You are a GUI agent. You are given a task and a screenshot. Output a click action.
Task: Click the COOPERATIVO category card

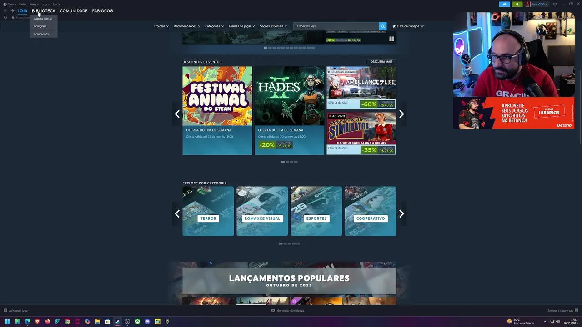coord(371,211)
